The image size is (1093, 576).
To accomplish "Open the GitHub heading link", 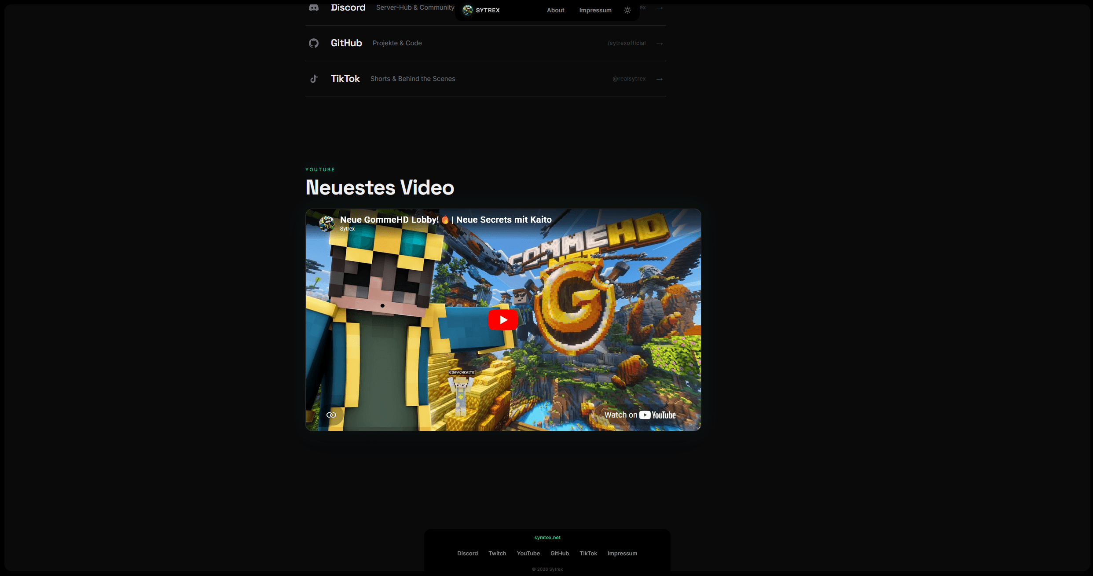I will pyautogui.click(x=346, y=43).
